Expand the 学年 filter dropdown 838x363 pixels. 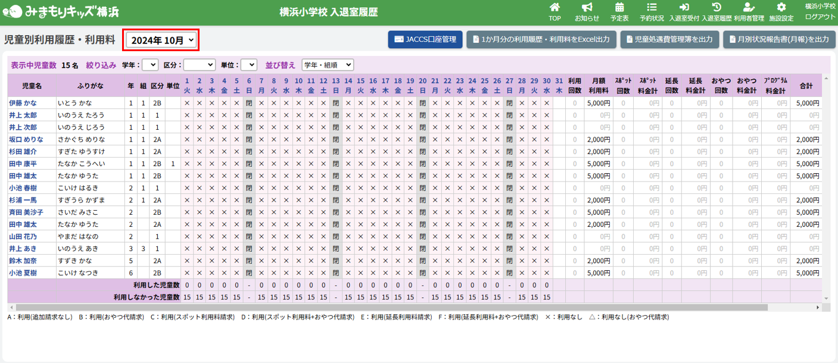[x=150, y=64]
